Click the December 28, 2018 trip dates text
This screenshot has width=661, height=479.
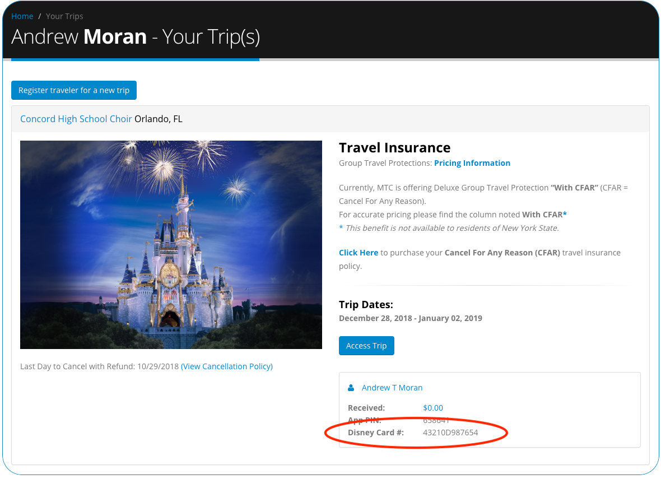tap(410, 318)
